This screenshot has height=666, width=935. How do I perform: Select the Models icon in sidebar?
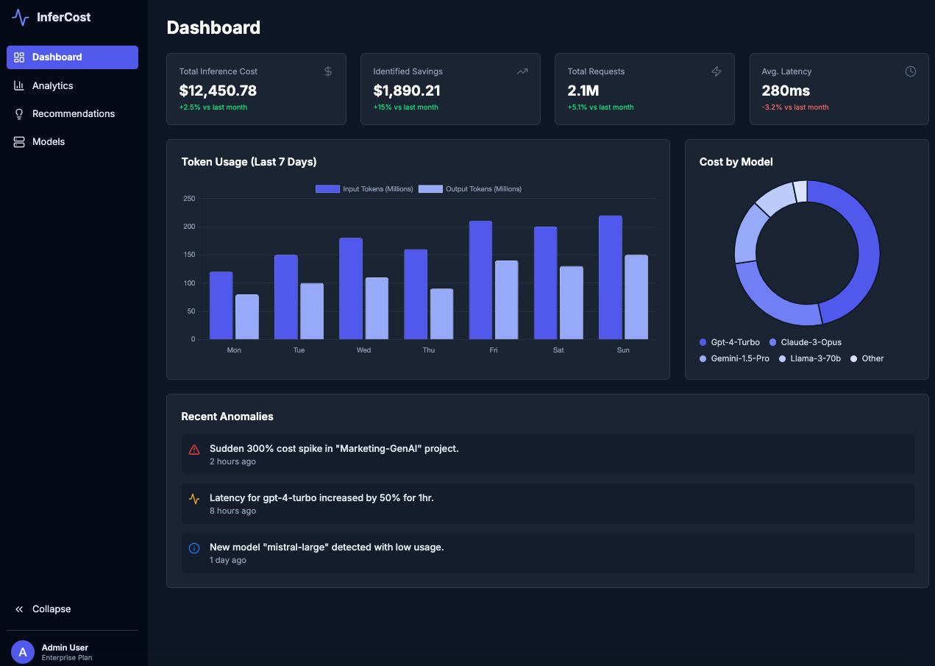(x=18, y=141)
